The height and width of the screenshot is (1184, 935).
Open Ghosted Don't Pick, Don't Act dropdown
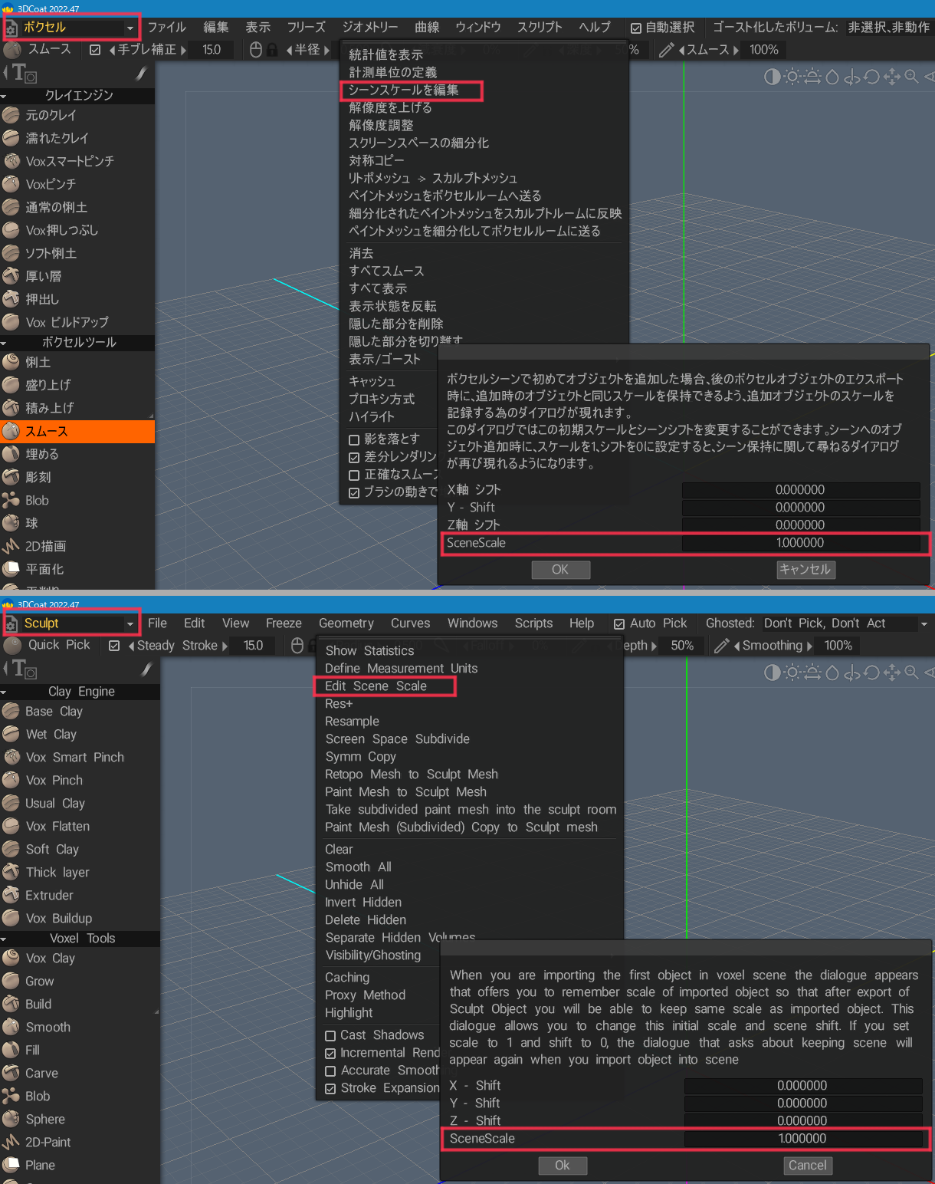[845, 623]
